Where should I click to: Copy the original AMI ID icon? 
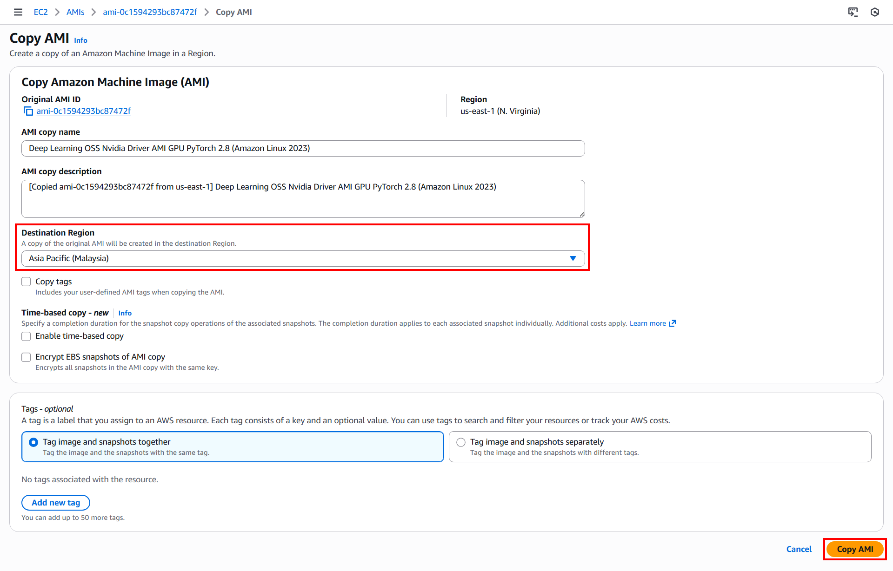pos(28,111)
